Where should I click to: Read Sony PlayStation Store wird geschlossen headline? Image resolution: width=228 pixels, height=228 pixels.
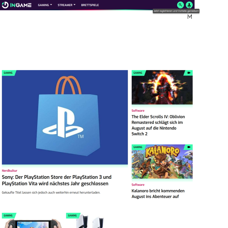(x=57, y=180)
